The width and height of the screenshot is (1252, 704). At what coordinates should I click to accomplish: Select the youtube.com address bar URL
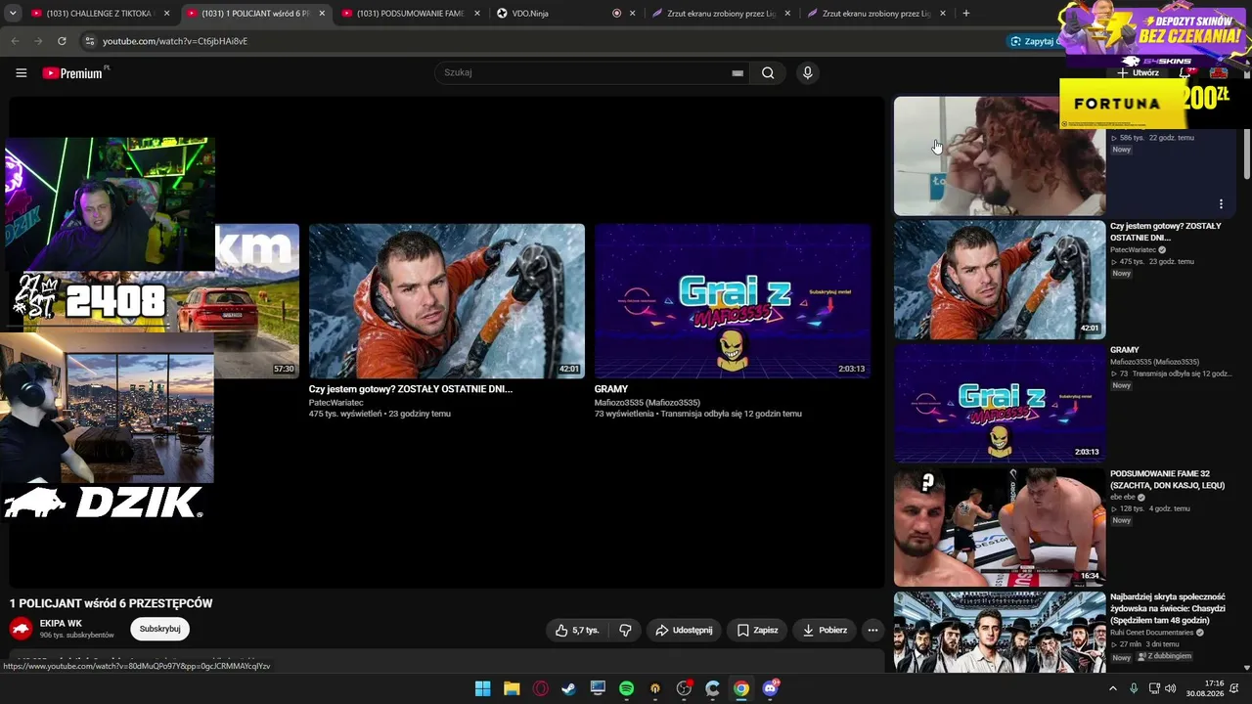tap(175, 41)
